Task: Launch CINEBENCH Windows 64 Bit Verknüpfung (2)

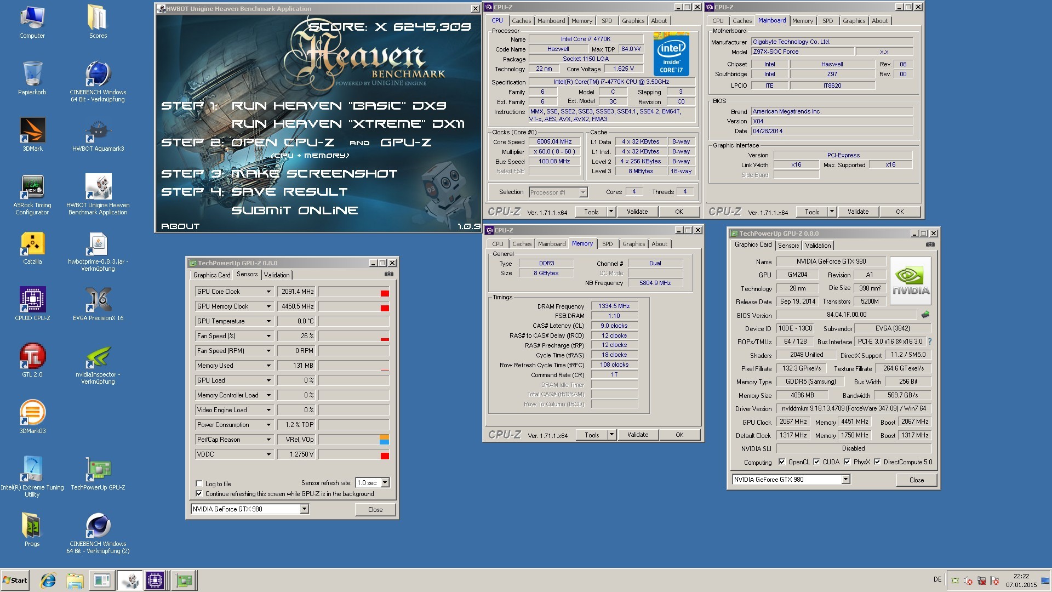Action: coord(98,533)
